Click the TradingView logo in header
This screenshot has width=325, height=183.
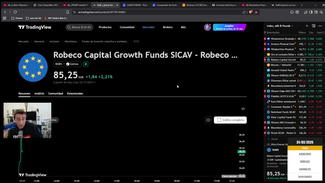click(35, 27)
